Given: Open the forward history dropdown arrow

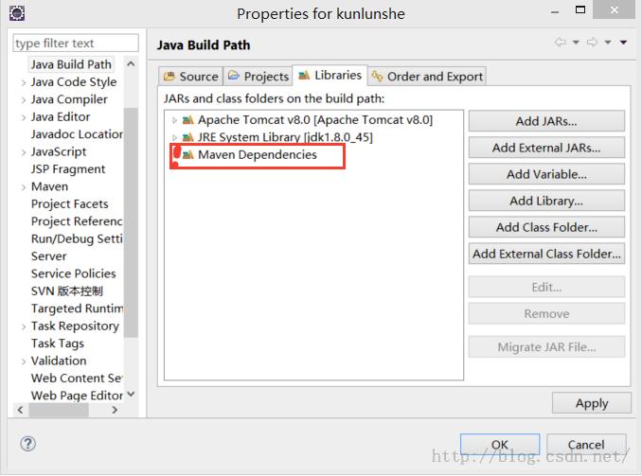Looking at the screenshot, I should tap(608, 43).
